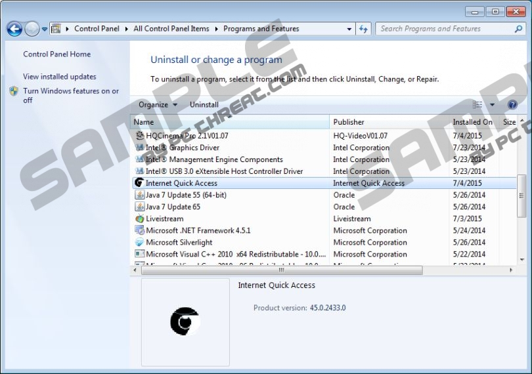Click the HQ-VideoV01.07 publisher cell

coord(361,136)
